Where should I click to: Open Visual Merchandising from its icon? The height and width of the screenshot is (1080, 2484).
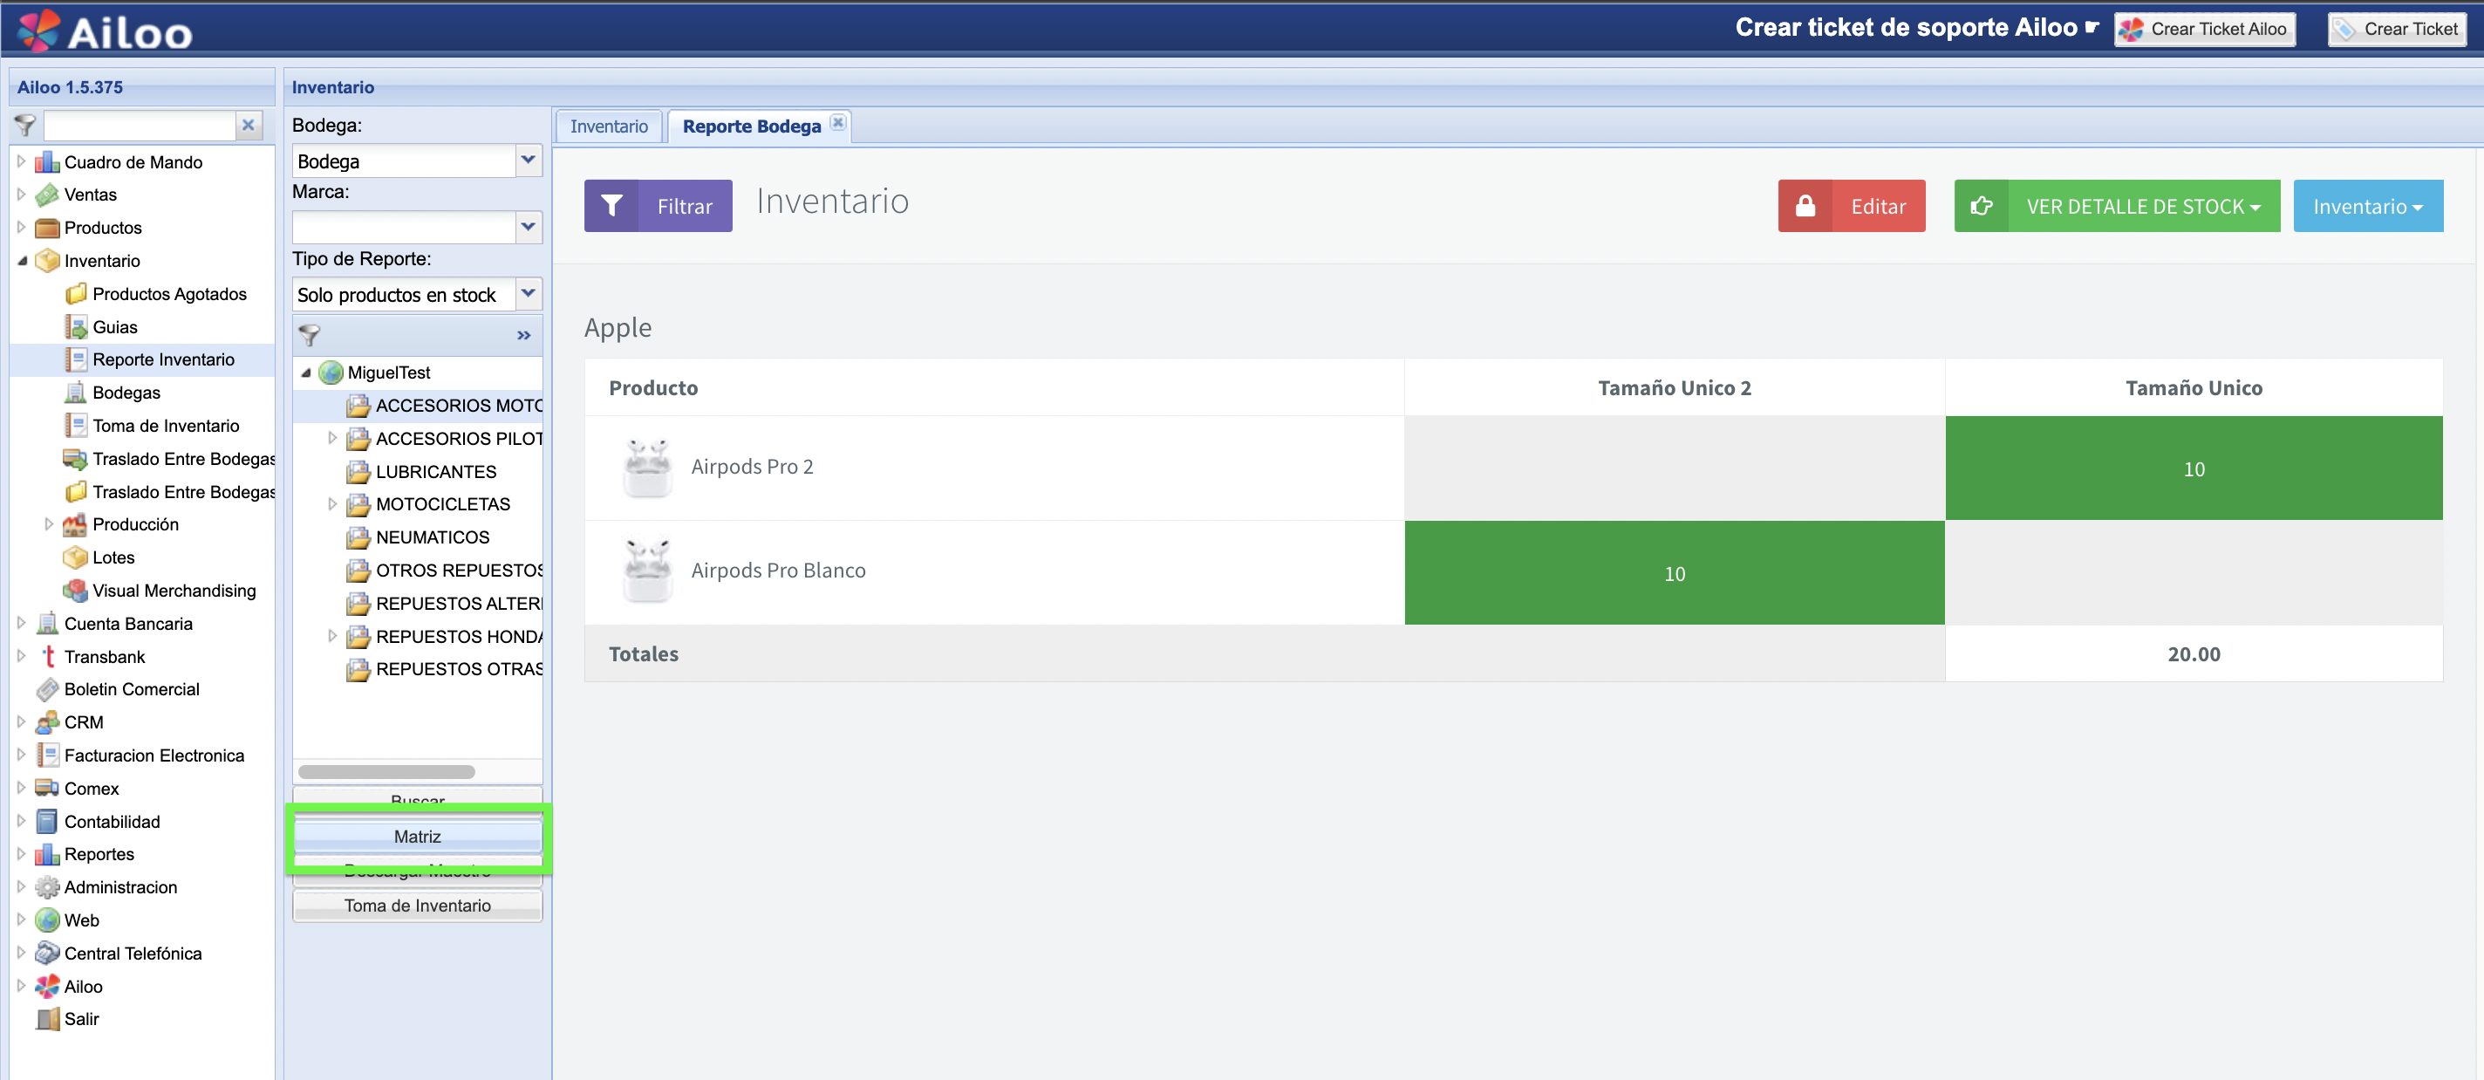pos(75,590)
